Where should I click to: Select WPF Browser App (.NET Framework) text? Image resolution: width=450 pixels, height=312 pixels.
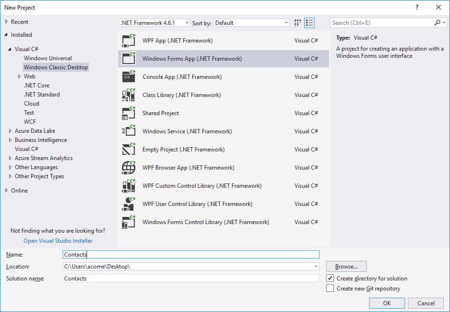pyautogui.click(x=188, y=168)
